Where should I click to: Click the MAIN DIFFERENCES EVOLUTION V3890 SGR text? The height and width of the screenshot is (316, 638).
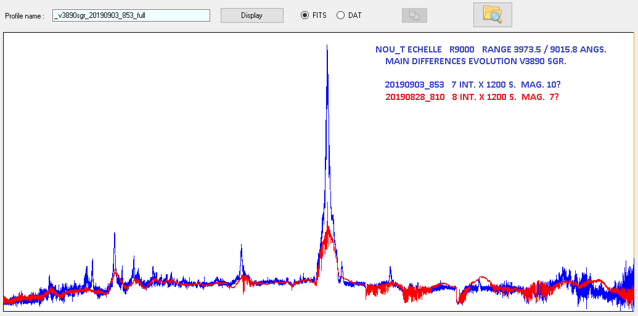pos(475,62)
